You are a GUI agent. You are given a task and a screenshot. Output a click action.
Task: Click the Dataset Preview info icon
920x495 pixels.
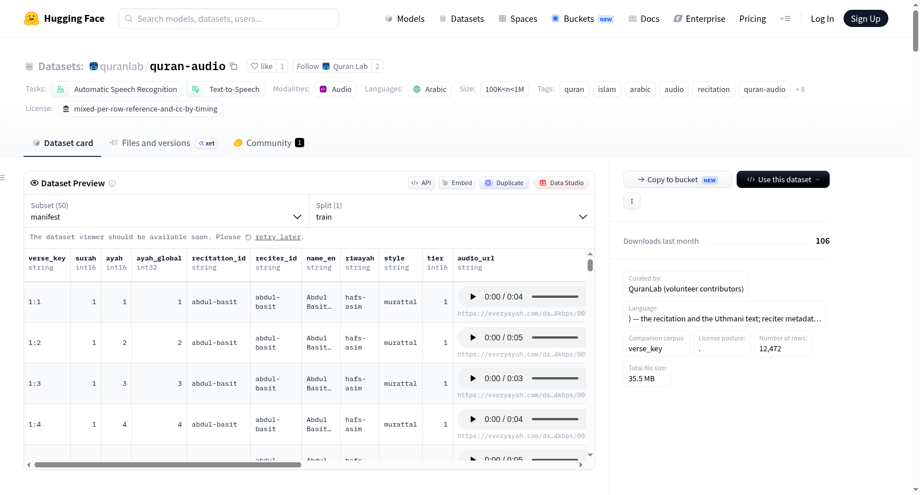[x=112, y=183]
